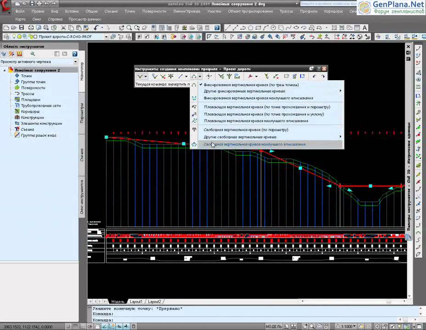Select the Spline draw tool
This screenshot has height=330, width=426.
point(289,27)
